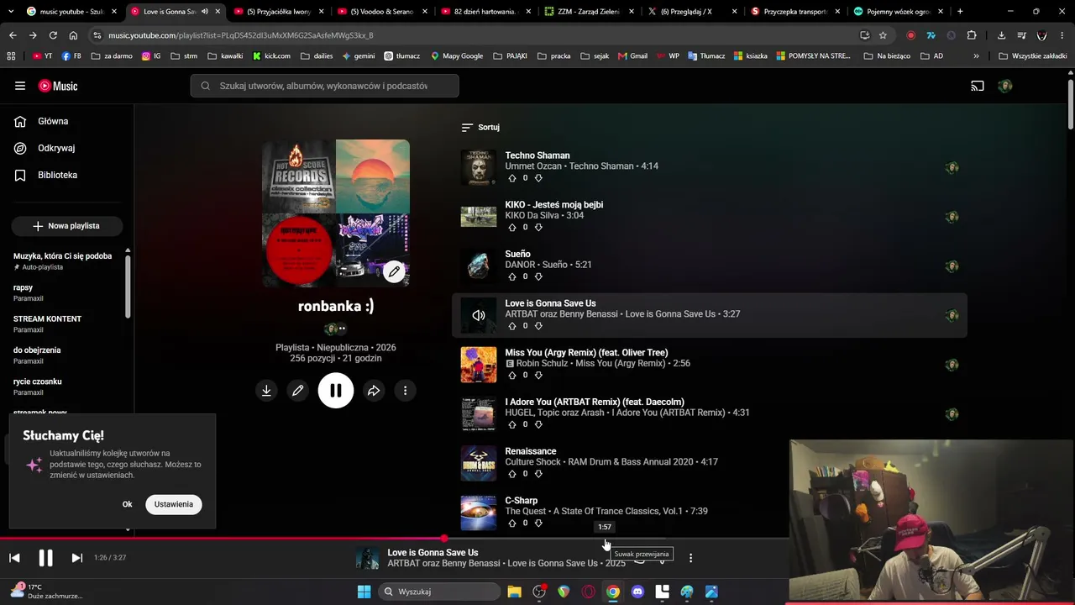Image resolution: width=1075 pixels, height=605 pixels.
Task: Open the Cast to device icon
Action: [978, 86]
